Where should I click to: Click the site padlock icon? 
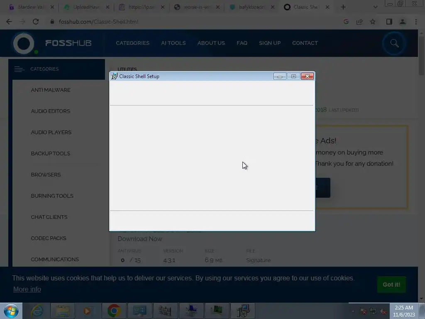click(52, 22)
